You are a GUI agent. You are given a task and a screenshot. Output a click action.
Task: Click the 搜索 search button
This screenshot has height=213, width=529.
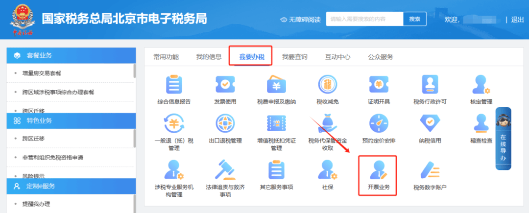tap(414, 19)
